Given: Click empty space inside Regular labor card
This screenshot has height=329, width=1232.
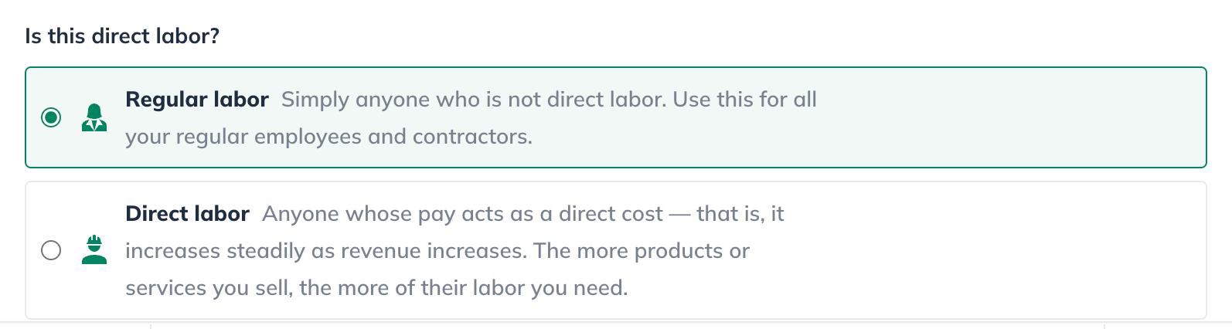Looking at the screenshot, I should pos(1005,117).
